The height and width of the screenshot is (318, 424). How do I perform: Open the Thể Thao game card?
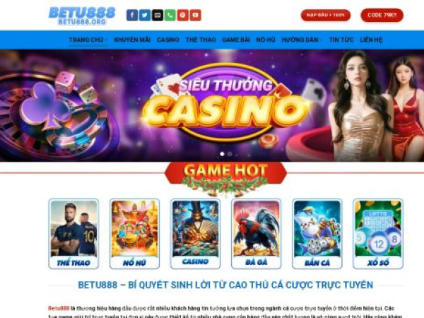click(x=73, y=234)
